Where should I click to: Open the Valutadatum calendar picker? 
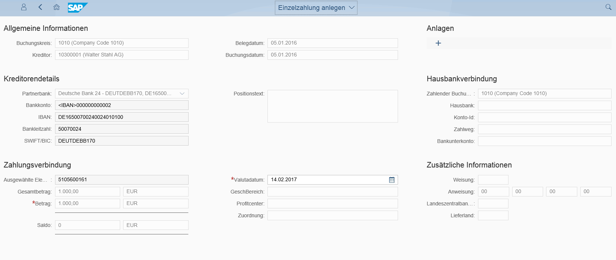(392, 180)
